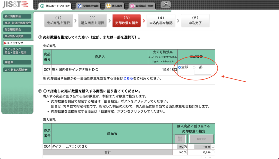Select the 一部 radio button

pyautogui.click(x=194, y=67)
